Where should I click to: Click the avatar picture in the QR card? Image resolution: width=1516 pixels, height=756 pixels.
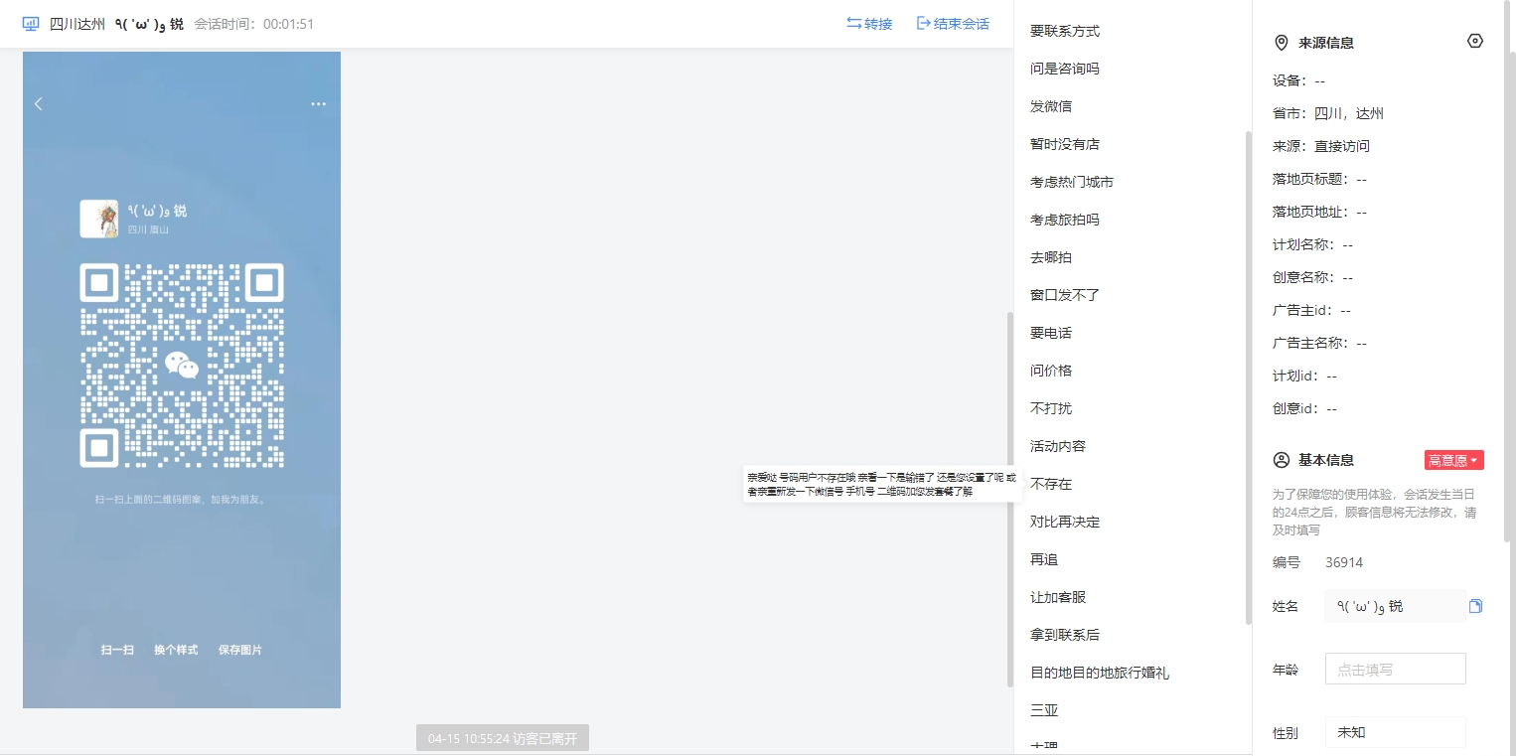99,219
